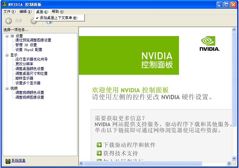Viewport: 239px width, 168px height.
Task: Select 运行显示器优化向导
Action: point(32,59)
